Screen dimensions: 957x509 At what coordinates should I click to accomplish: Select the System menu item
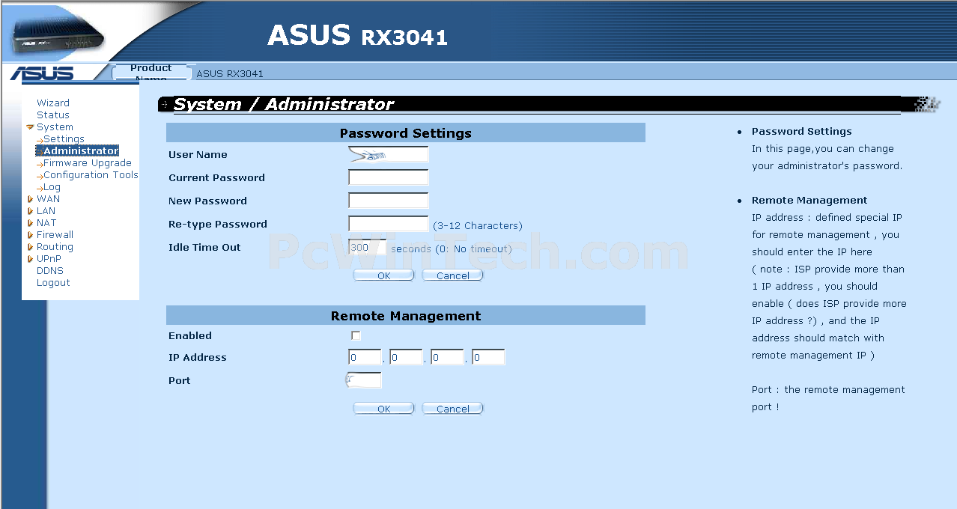[55, 127]
